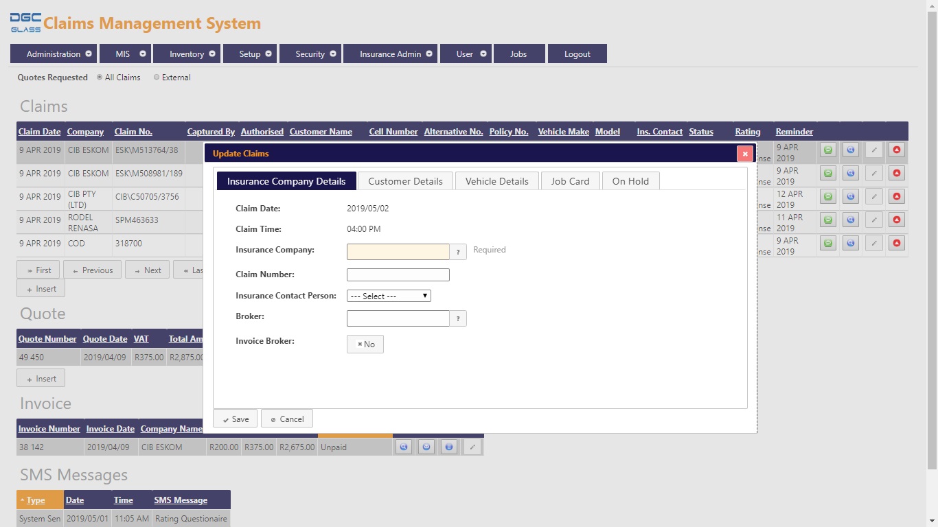
Task: Click the pencil icon on invoice row
Action: point(472,447)
